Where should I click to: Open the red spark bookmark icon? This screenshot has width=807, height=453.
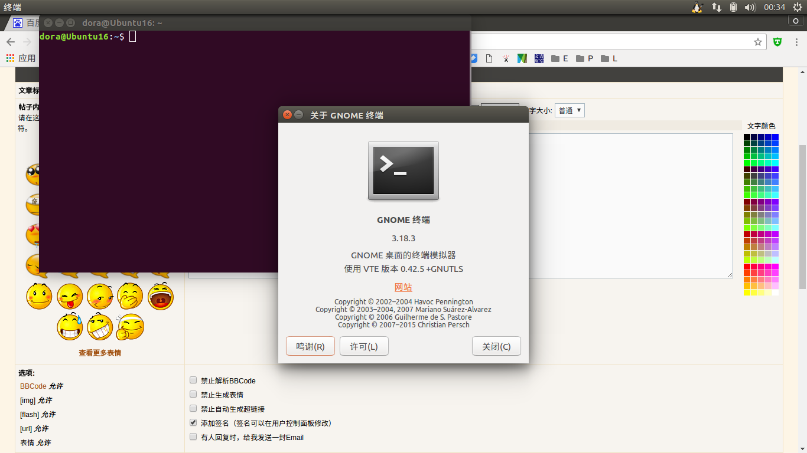click(506, 58)
